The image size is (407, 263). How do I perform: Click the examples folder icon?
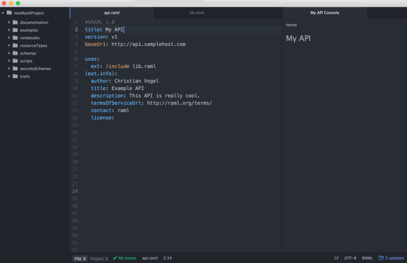click(x=16, y=30)
